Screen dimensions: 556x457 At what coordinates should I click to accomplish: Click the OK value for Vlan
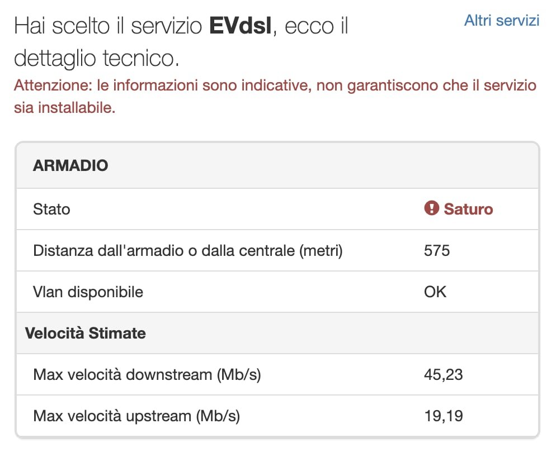click(x=435, y=292)
